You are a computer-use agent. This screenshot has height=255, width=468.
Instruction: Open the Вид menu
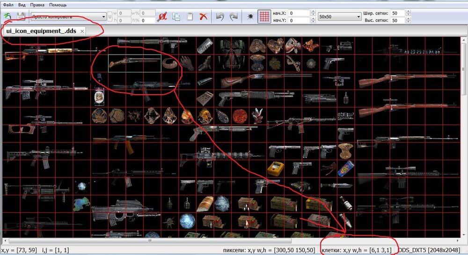22,5
